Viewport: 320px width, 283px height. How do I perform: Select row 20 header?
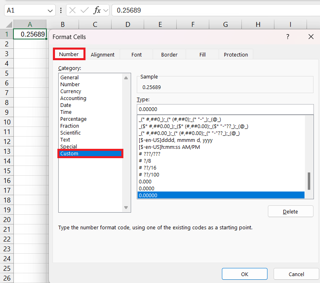7,220
